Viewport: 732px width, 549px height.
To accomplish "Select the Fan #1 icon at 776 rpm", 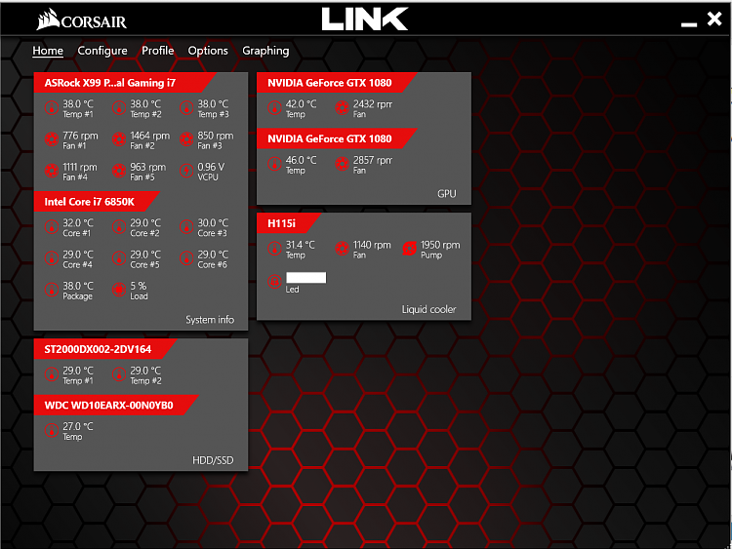I will point(52,139).
